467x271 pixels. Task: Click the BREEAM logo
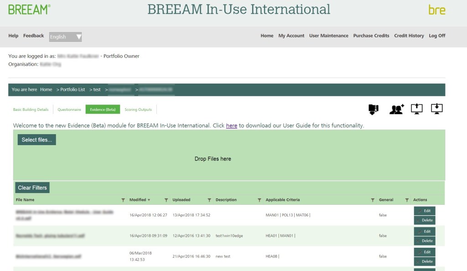[29, 10]
